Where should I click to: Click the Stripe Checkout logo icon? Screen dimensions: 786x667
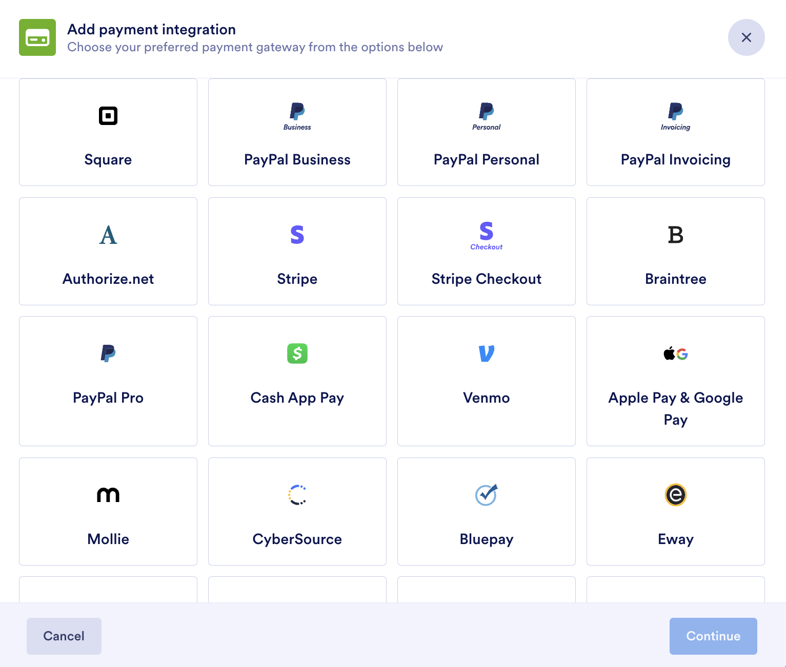click(x=487, y=235)
